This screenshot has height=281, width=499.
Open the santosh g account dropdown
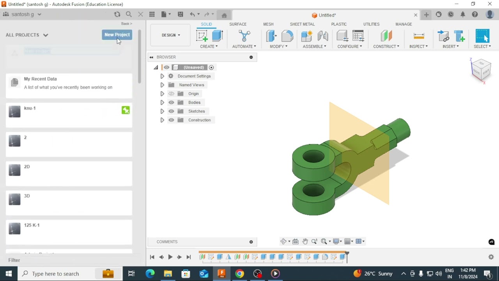pyautogui.click(x=22, y=14)
